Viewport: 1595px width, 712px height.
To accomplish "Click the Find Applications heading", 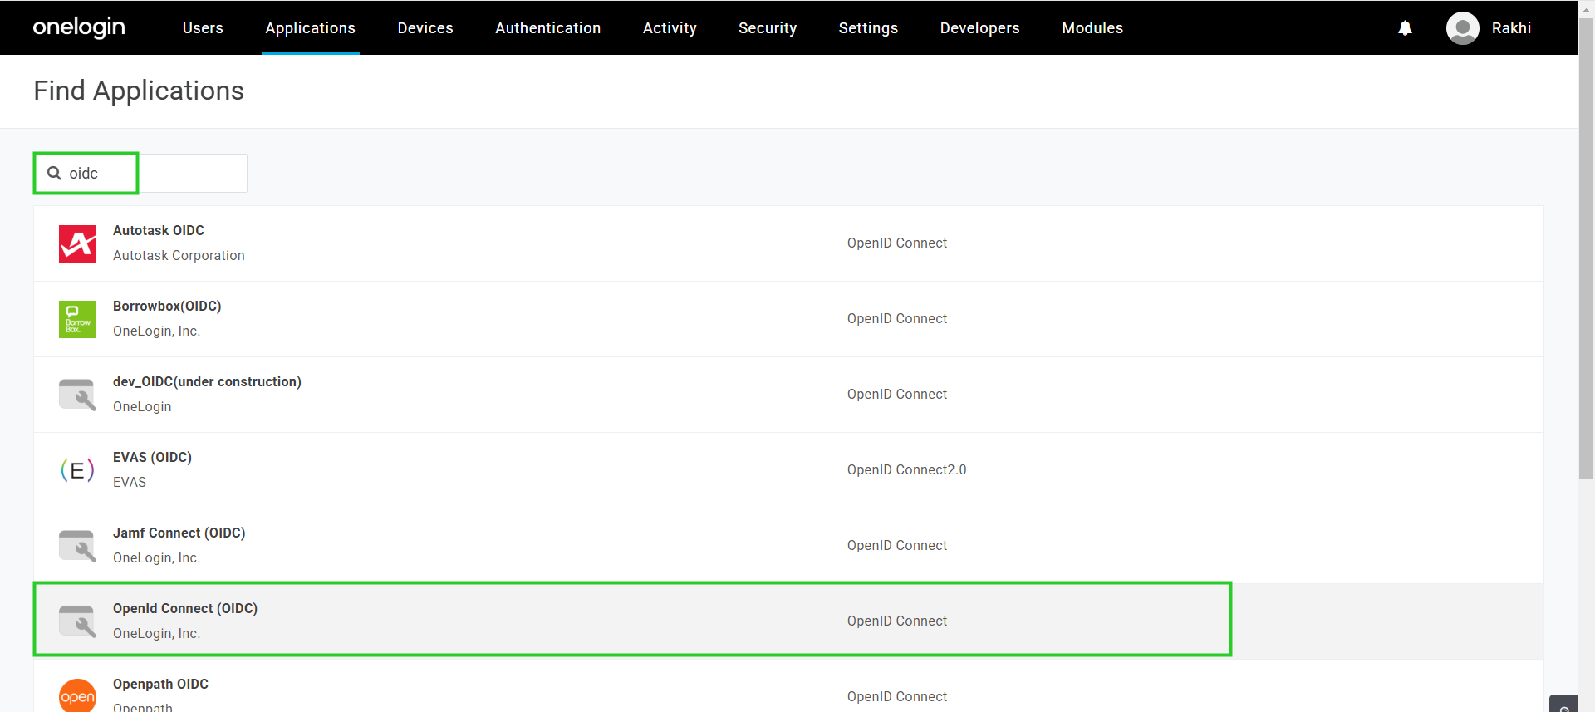I will [139, 91].
